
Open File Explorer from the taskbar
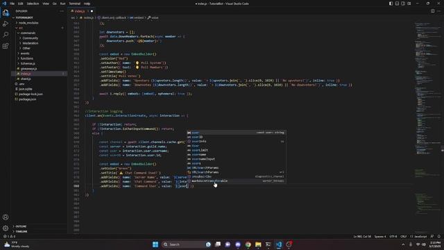tap(258, 244)
